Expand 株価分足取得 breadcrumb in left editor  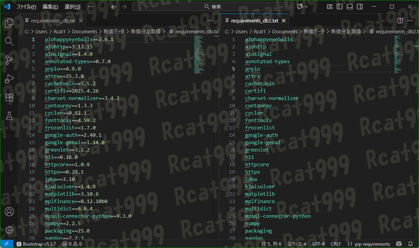[146, 31]
